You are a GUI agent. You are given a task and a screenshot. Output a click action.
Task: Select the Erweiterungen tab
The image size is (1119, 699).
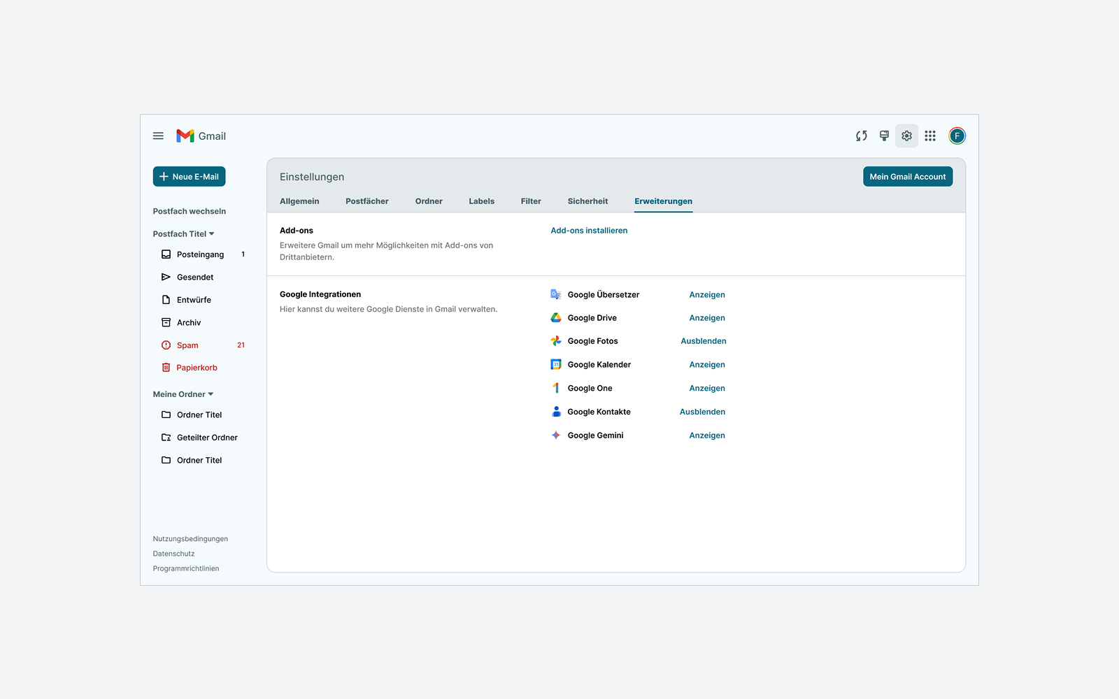pyautogui.click(x=663, y=201)
